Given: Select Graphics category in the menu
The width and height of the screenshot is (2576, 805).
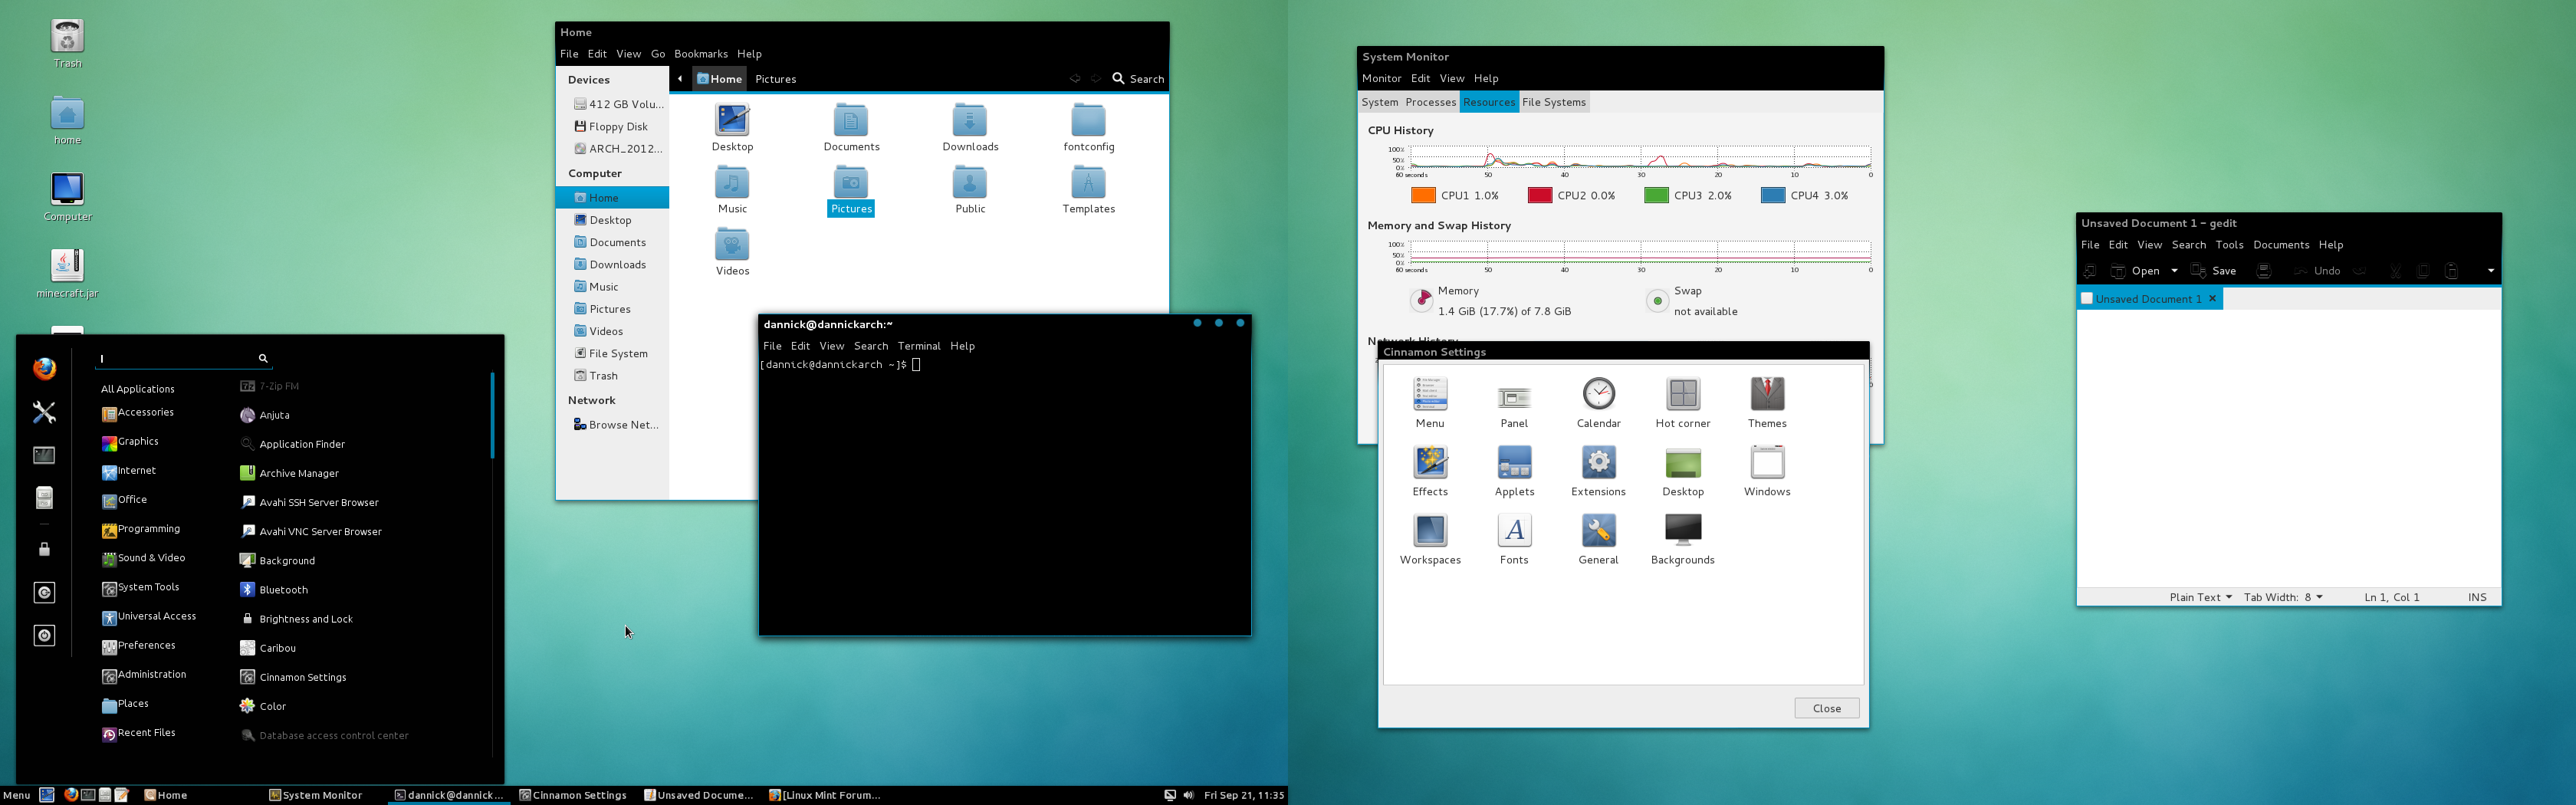Looking at the screenshot, I should coord(130,442).
